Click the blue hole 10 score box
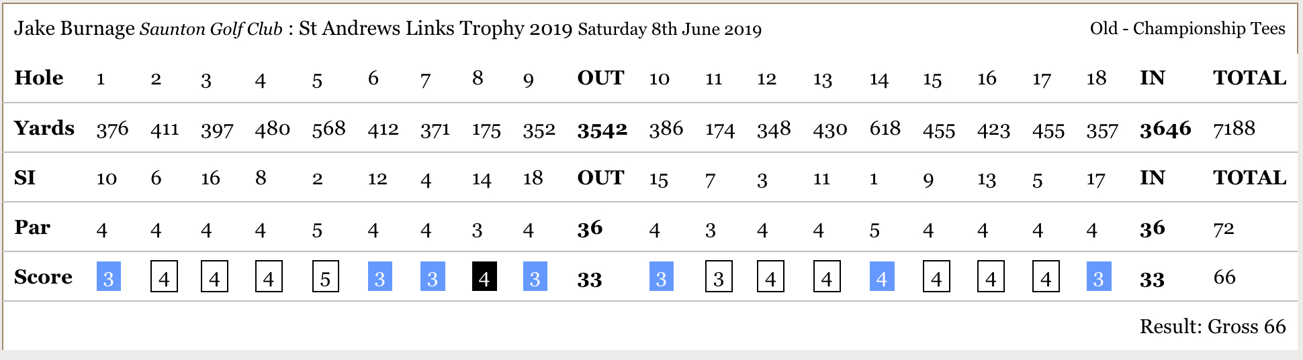The image size is (1303, 360). coord(661,277)
